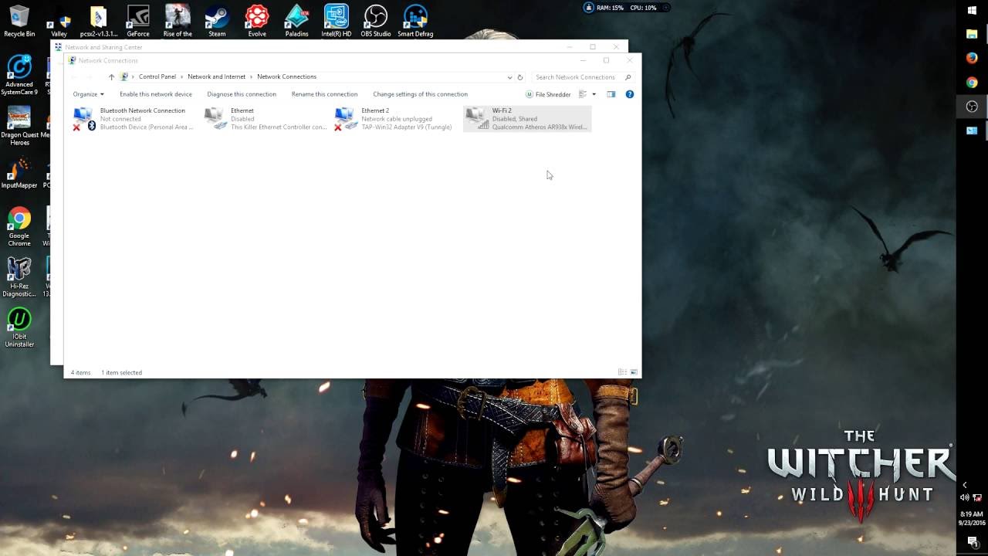The height and width of the screenshot is (556, 988).
Task: Open File Explorer from the taskbar
Action: click(972, 34)
